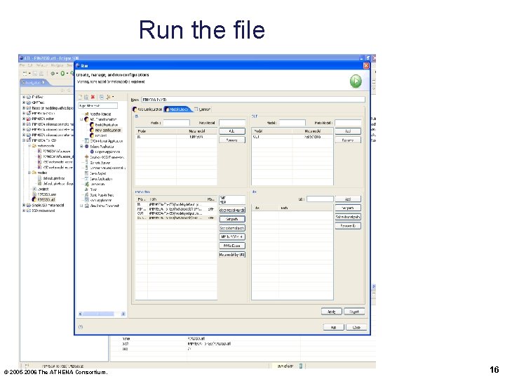Click Remove lib button in Libs section

[x=348, y=225]
